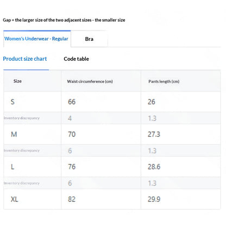Click pants length value 29.9
Image resolution: width=226 pixels, height=226 pixels.
[x=154, y=199]
